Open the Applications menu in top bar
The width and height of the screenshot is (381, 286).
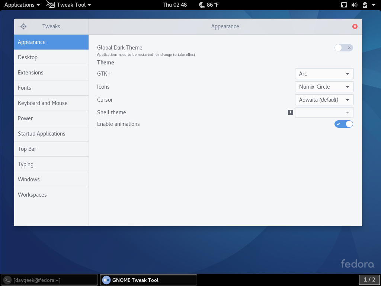(22, 5)
